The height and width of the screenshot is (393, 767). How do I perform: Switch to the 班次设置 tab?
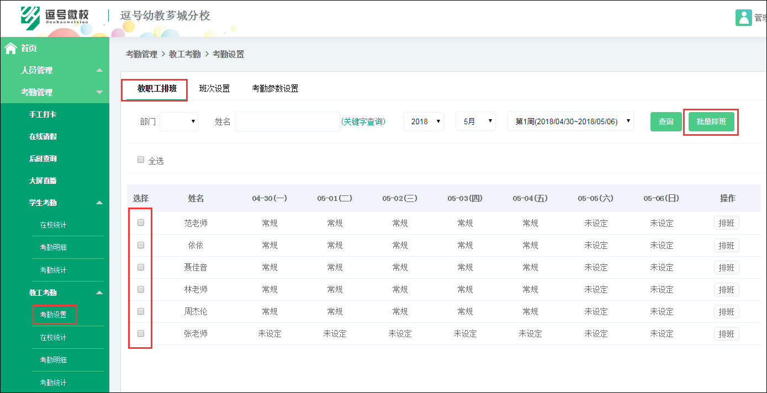pos(215,87)
